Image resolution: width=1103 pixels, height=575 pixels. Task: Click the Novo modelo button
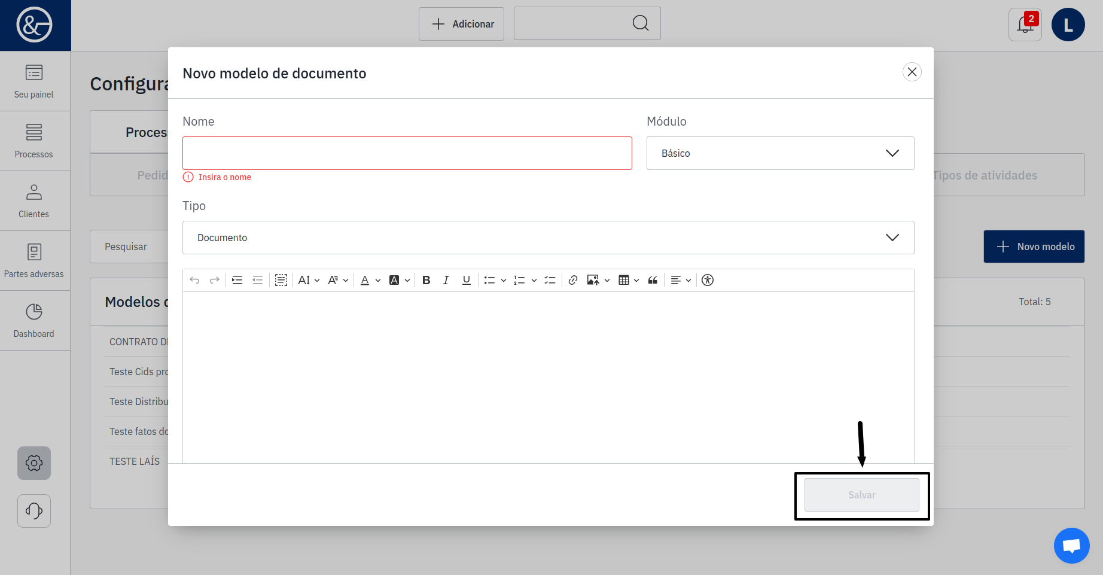click(1034, 247)
